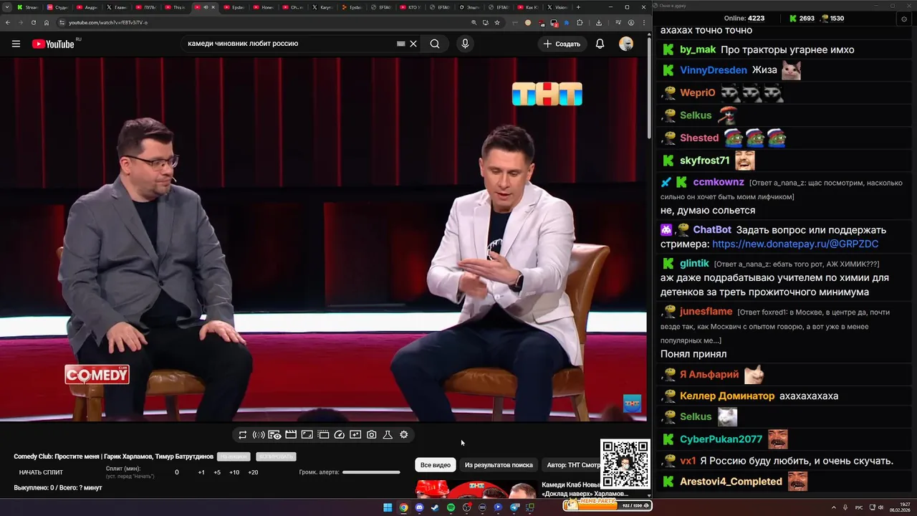Start voice search with the microphone
Image resolution: width=917 pixels, height=516 pixels.
[x=465, y=44]
